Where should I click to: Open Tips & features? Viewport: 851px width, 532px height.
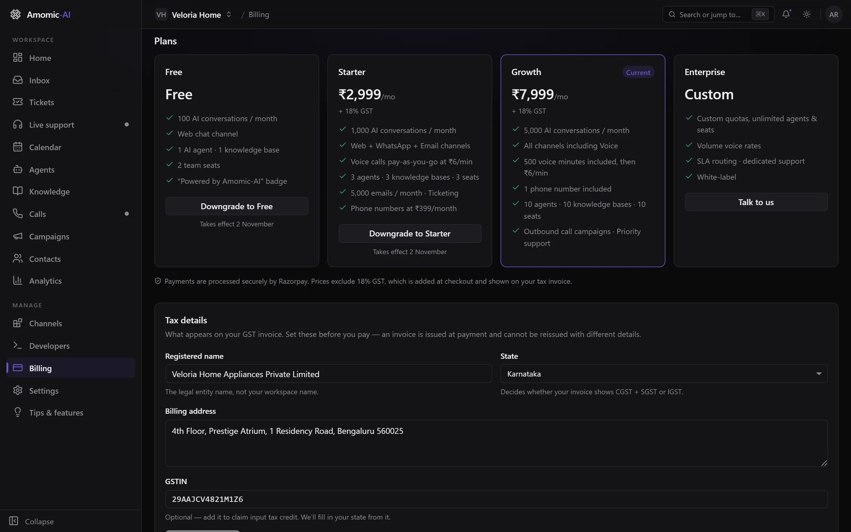71,413
